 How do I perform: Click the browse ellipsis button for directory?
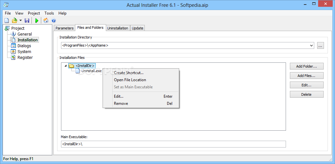pos(320,45)
